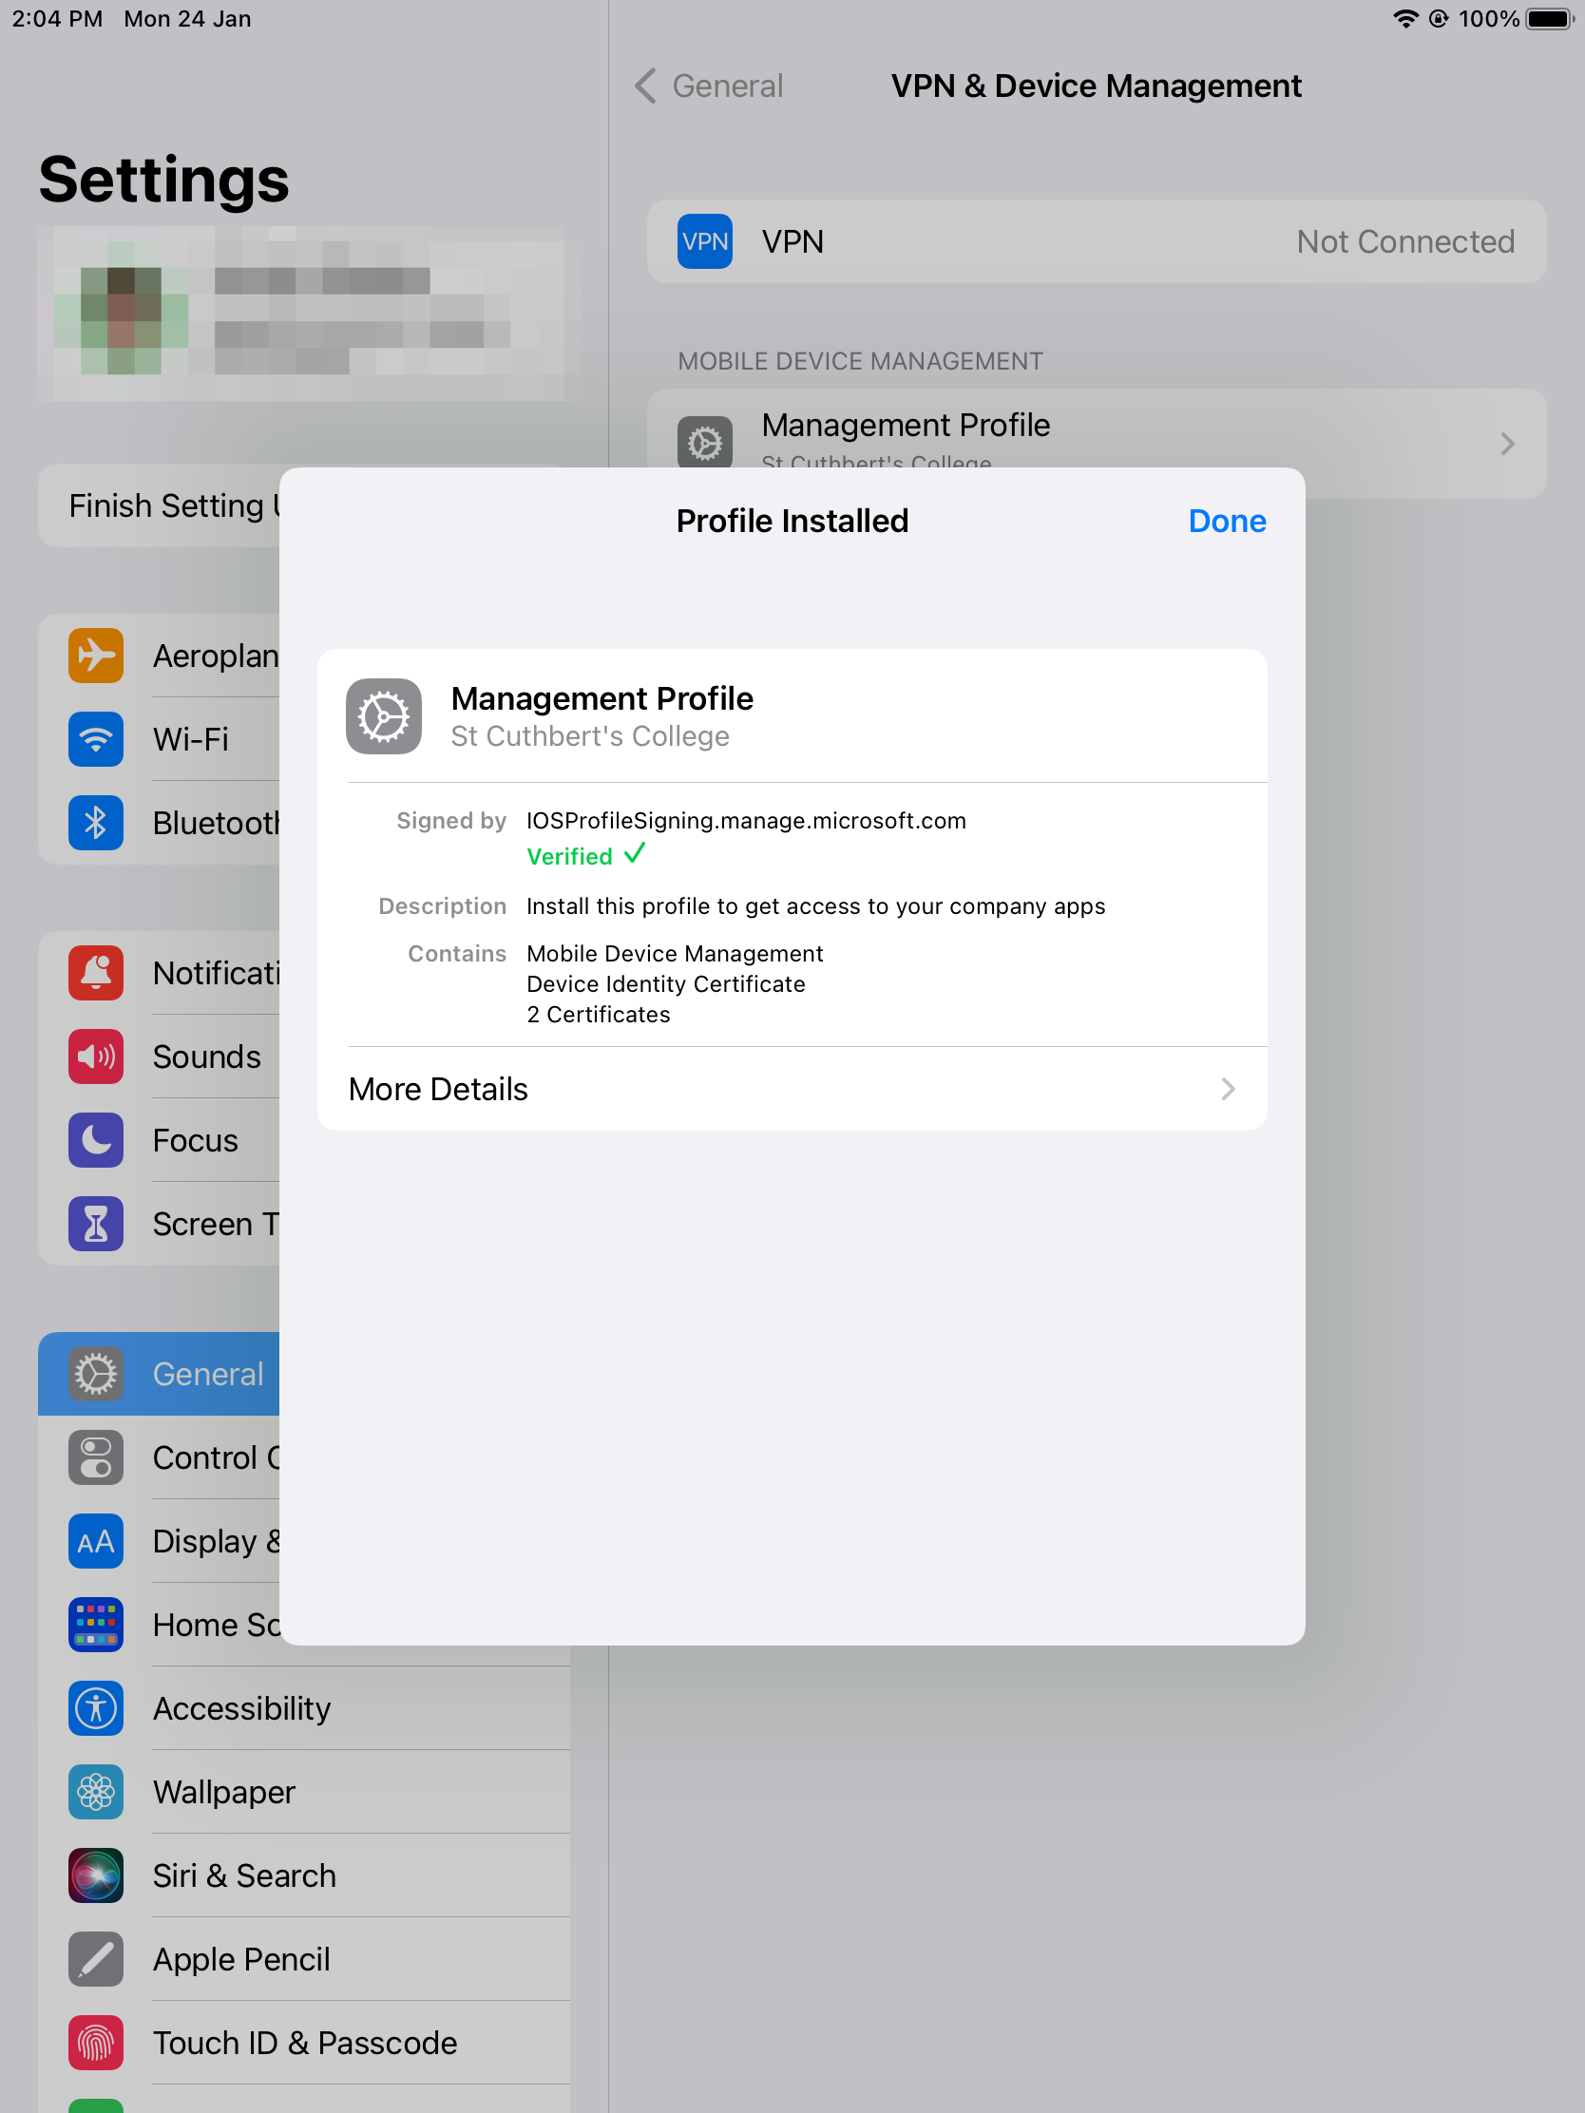The height and width of the screenshot is (2113, 1585).
Task: Open Accessibility icon
Action: pyautogui.click(x=96, y=1709)
